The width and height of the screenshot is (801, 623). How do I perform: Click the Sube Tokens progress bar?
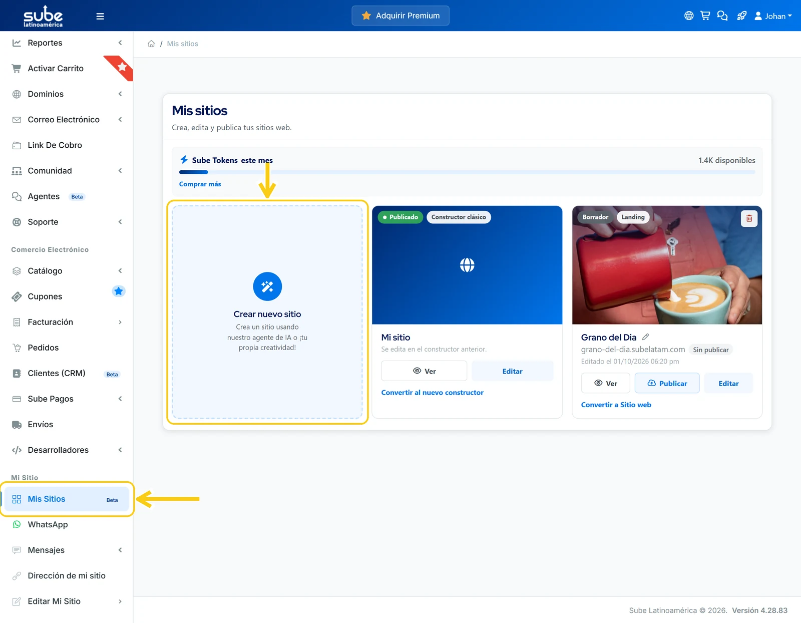[467, 172]
